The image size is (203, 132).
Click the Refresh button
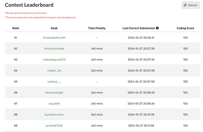coord(191,5)
